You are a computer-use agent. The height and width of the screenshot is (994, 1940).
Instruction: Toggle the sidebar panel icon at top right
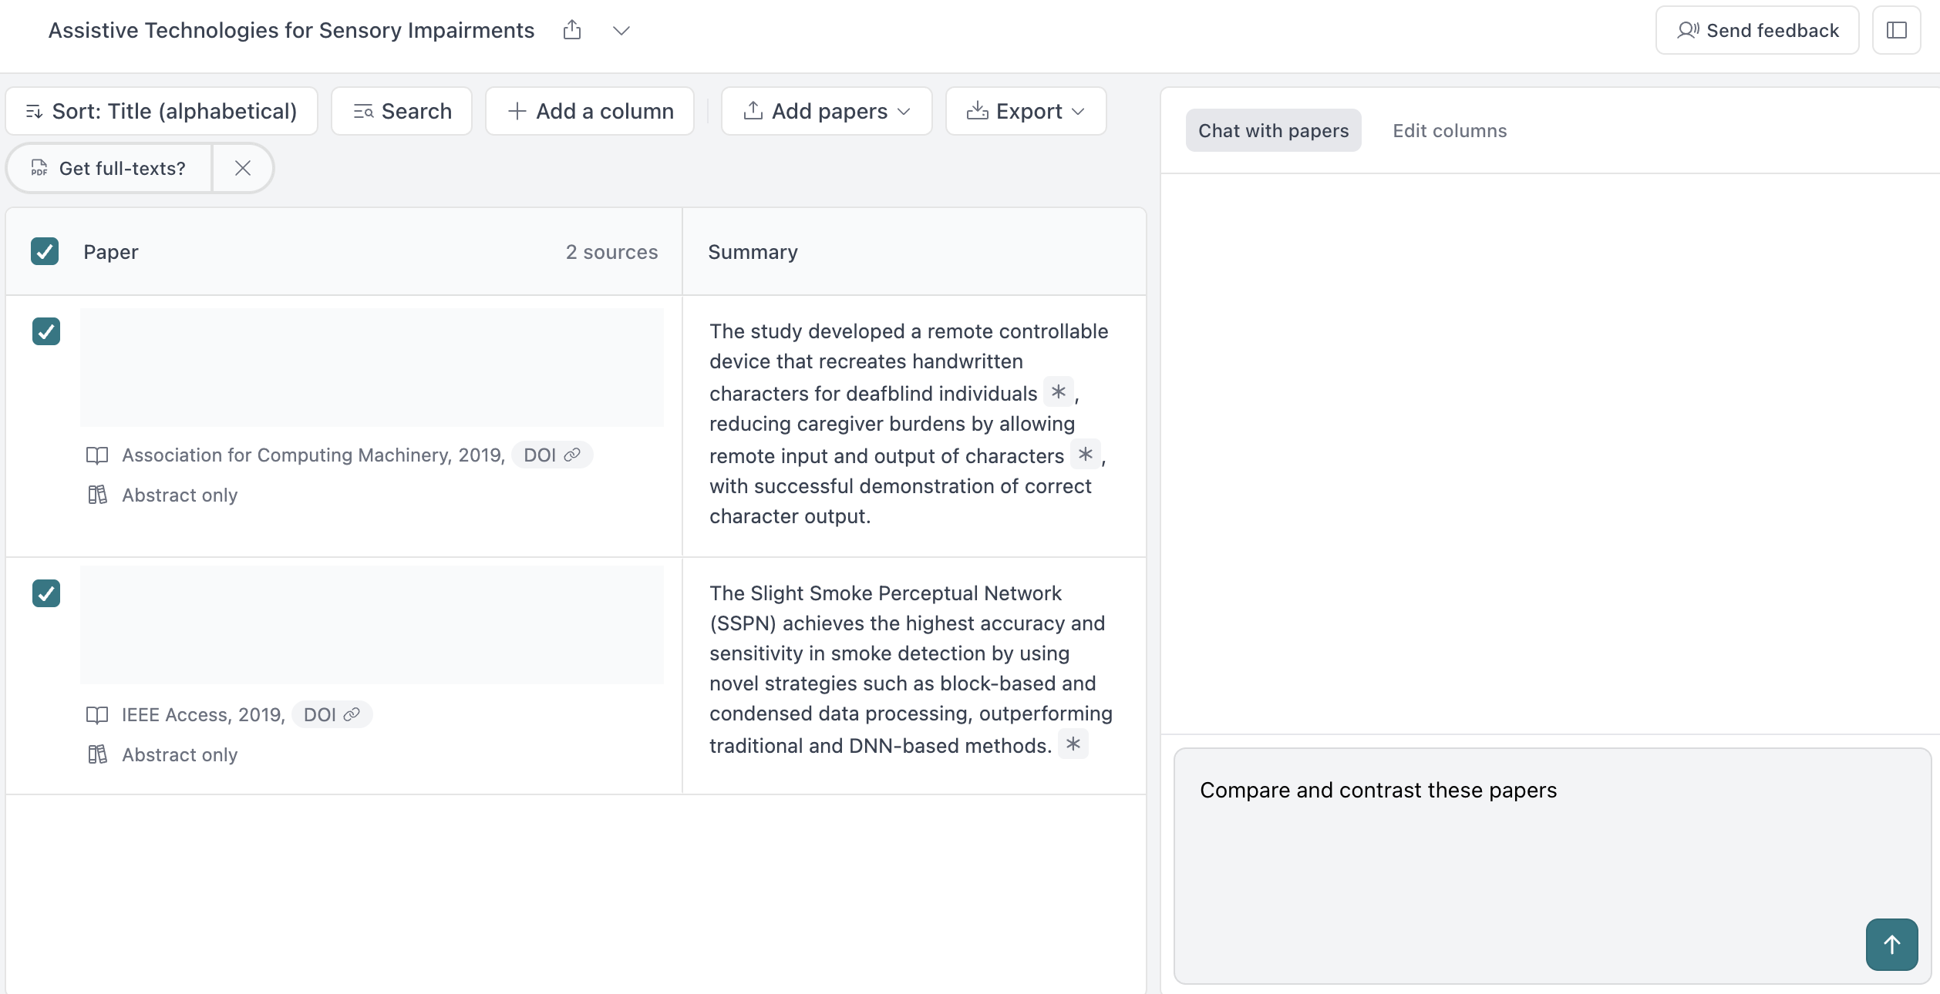(1896, 30)
